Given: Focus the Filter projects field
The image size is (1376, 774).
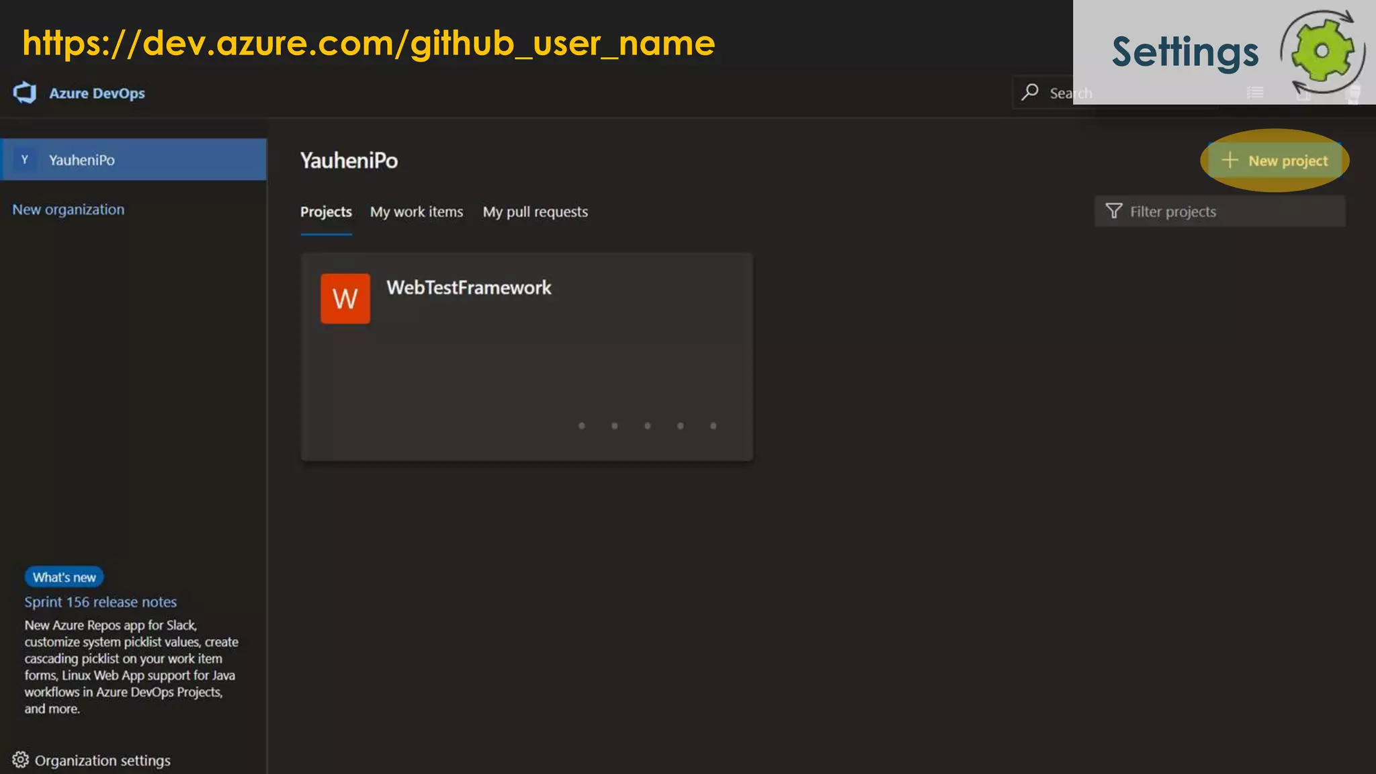Looking at the screenshot, I should pos(1220,211).
